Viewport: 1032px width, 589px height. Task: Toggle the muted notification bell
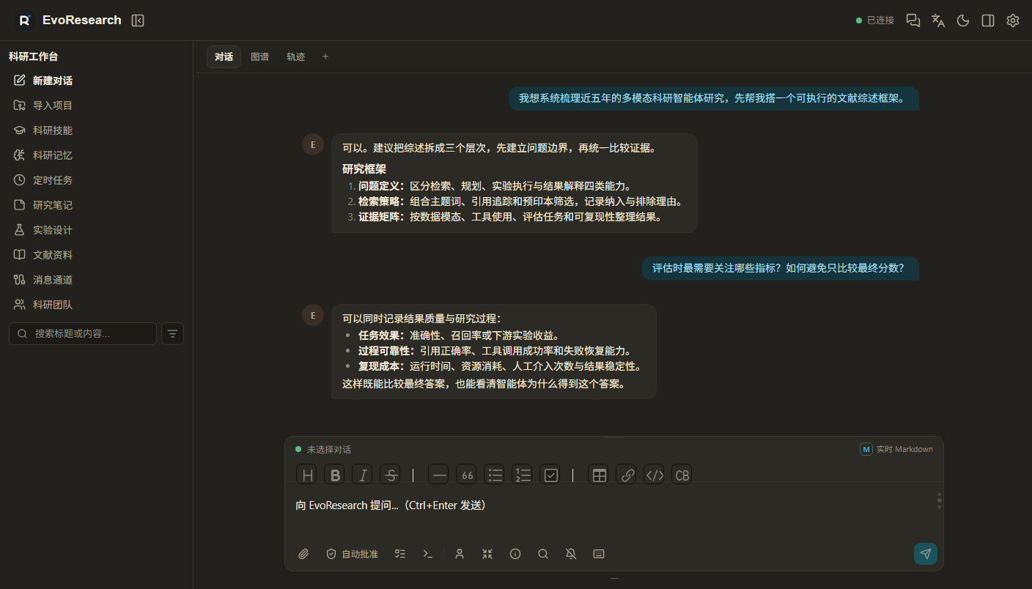pos(571,554)
